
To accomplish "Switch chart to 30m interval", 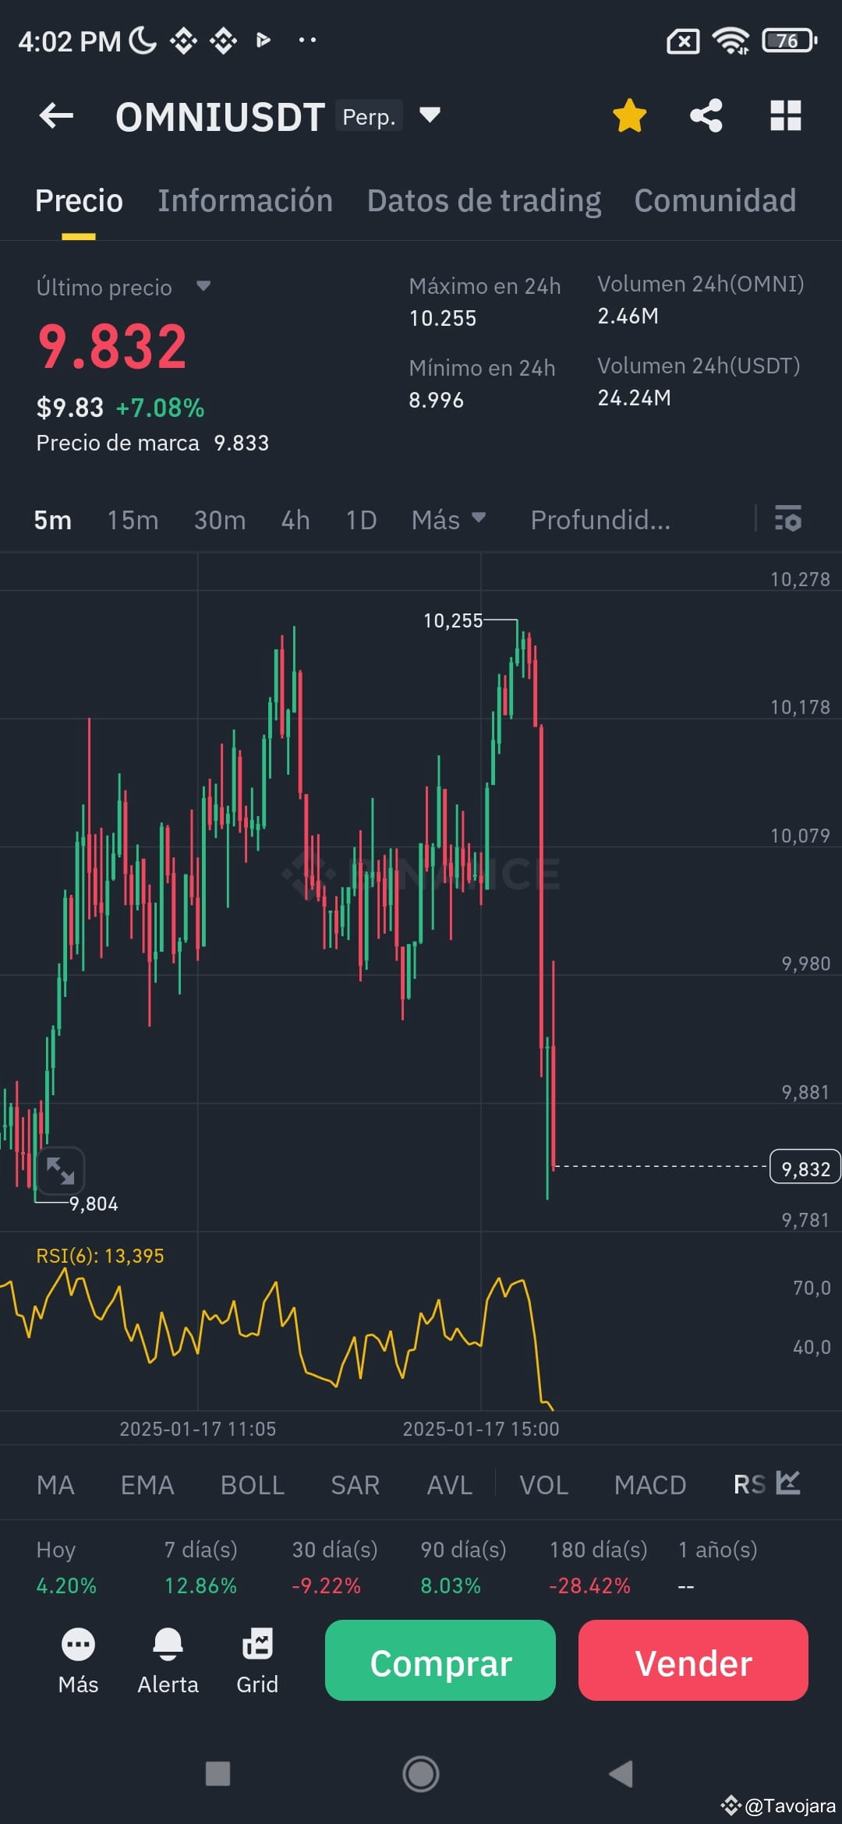I will [x=220, y=520].
